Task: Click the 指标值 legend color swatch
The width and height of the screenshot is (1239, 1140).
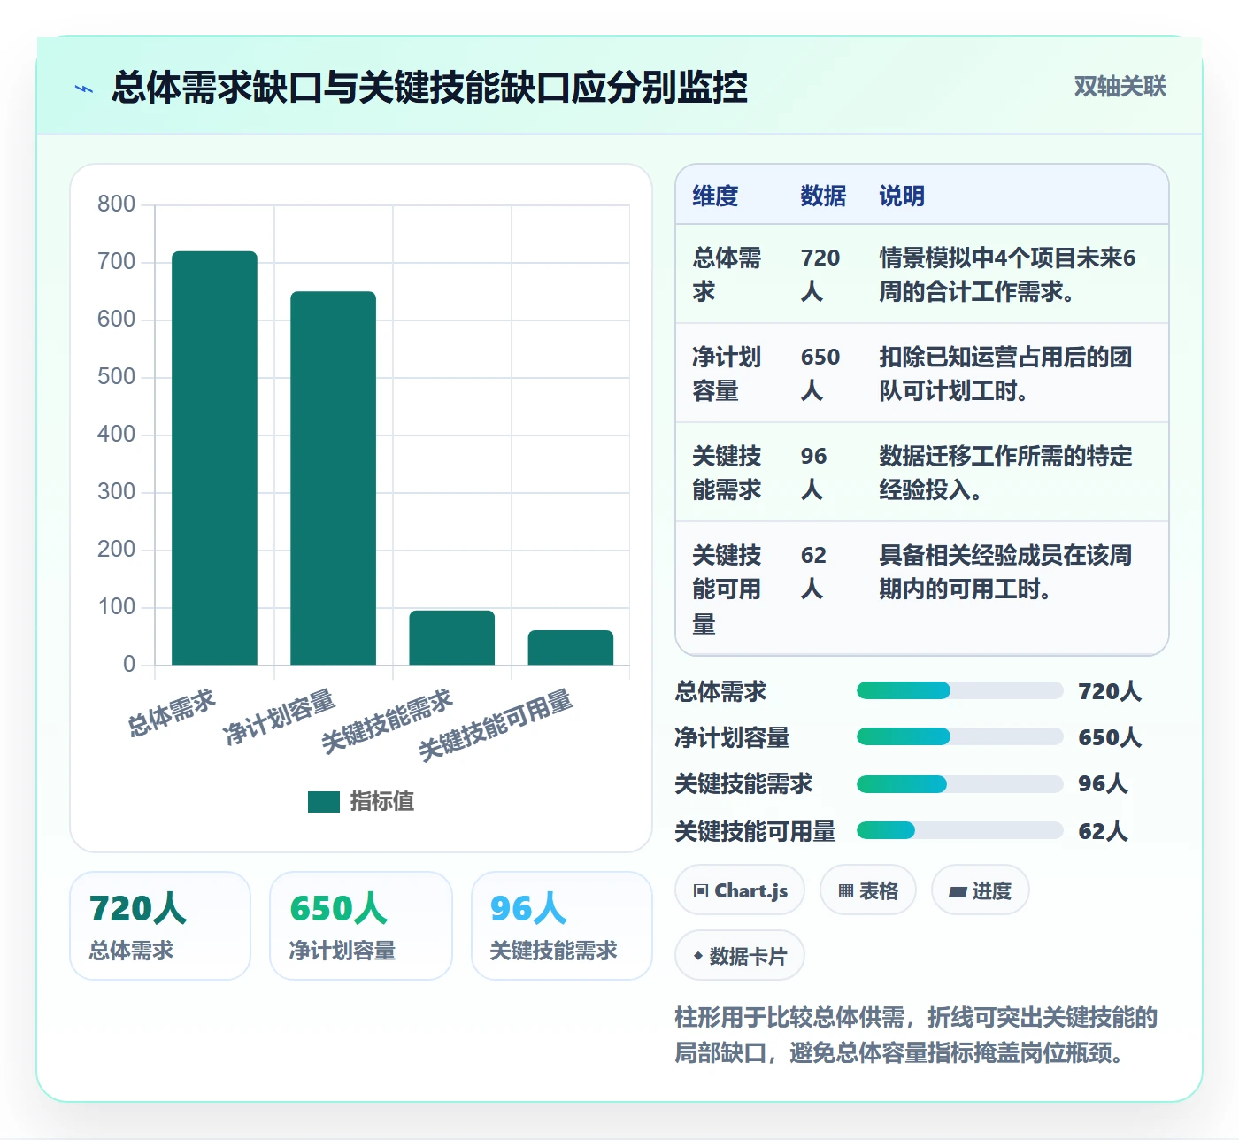Action: (x=324, y=802)
